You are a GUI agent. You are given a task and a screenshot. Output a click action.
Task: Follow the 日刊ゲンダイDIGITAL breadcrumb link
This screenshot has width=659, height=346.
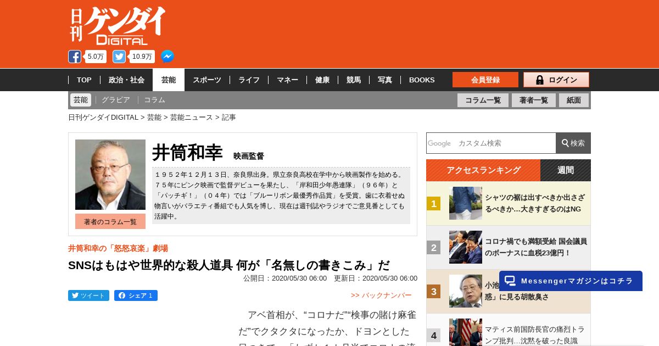point(103,118)
